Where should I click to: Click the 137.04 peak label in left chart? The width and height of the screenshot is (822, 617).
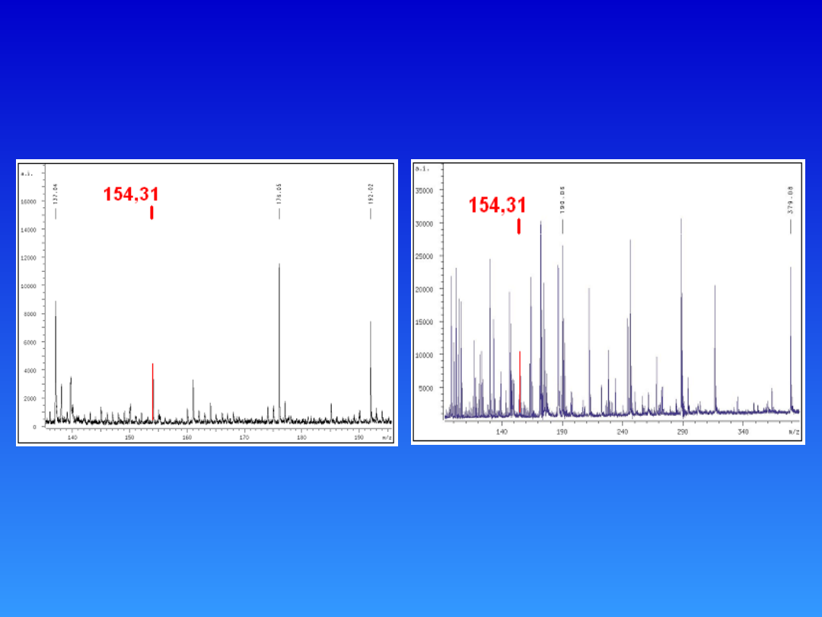point(56,193)
